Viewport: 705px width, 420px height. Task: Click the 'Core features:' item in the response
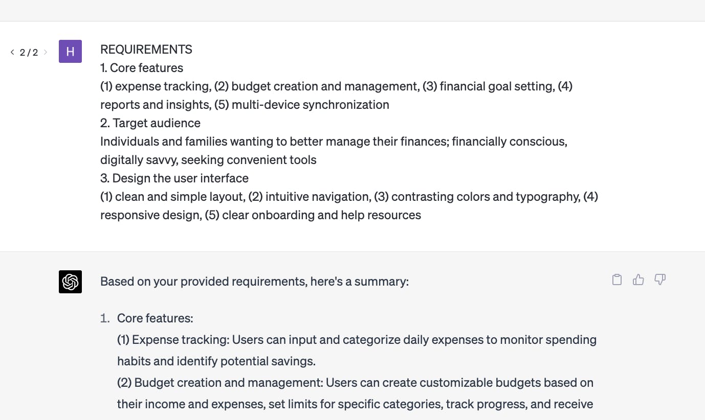[155, 318]
